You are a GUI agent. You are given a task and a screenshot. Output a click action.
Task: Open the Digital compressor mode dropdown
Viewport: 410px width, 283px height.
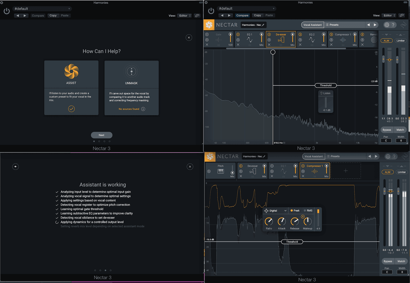coord(275,211)
